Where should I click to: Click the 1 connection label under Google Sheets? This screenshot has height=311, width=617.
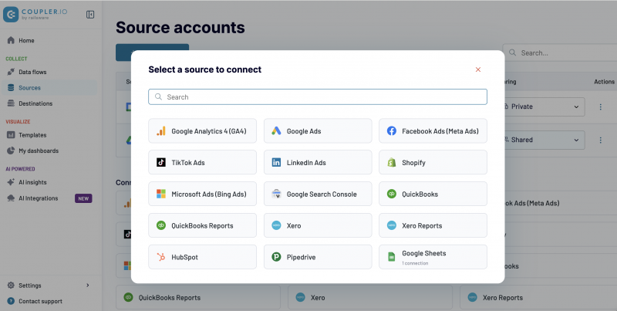pos(415,263)
